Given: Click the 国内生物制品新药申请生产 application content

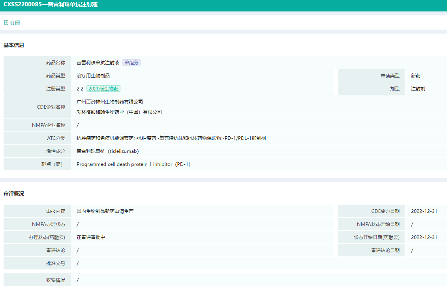Looking at the screenshot, I should (x=105, y=211).
